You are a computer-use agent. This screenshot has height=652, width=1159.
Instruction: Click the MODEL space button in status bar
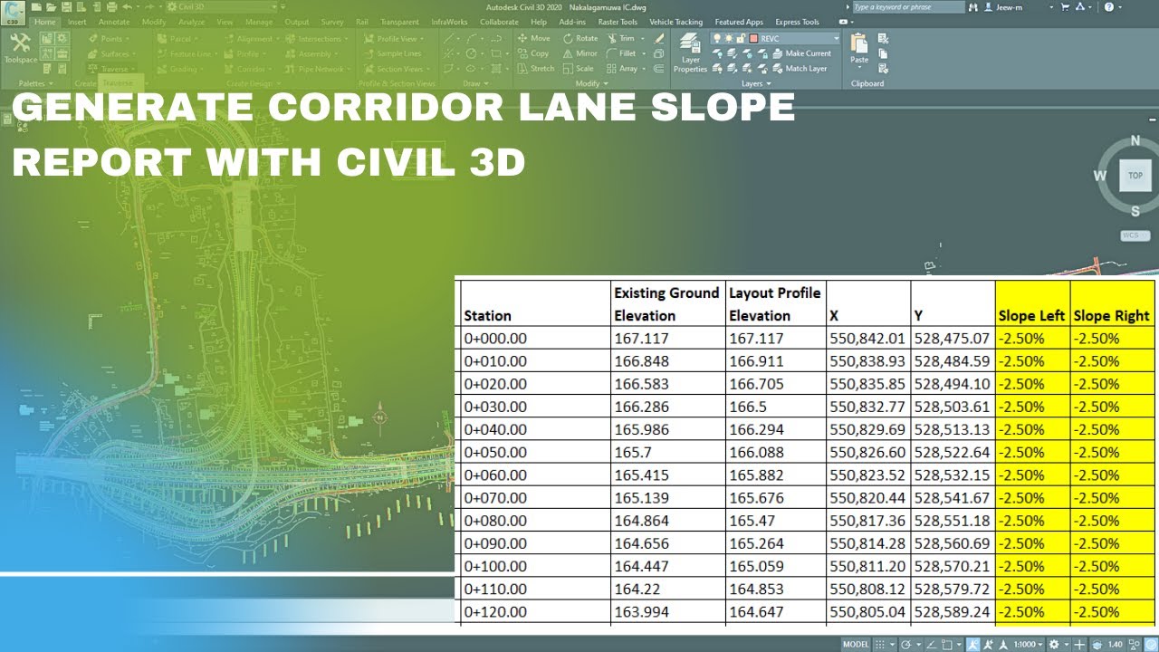(856, 645)
